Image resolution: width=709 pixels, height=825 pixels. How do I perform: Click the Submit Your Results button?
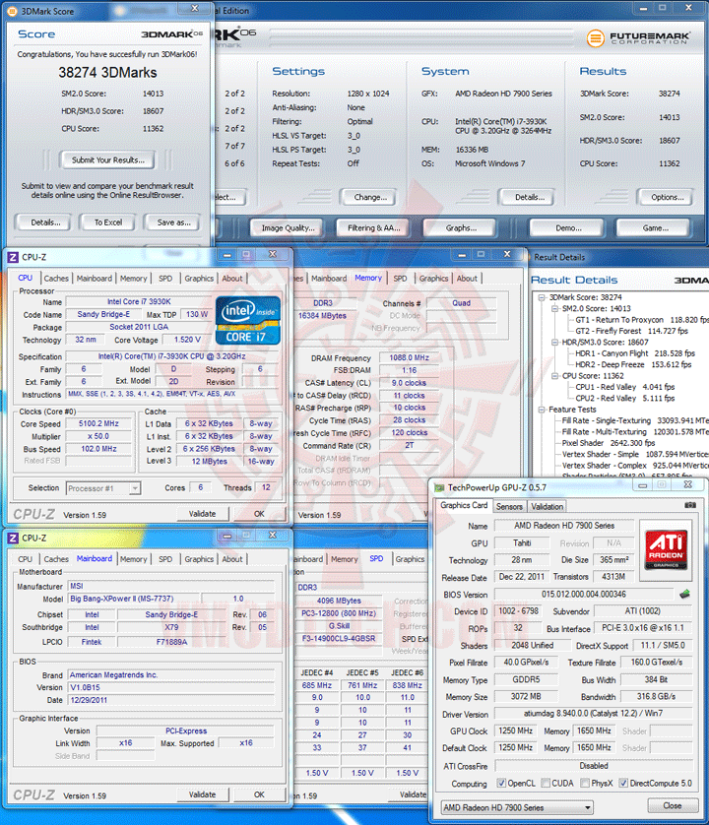click(x=108, y=159)
